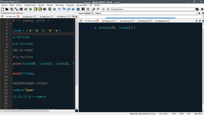204x115 pixels.
Task: Toggle fullscreen mode icon
Action: click(x=88, y=9)
